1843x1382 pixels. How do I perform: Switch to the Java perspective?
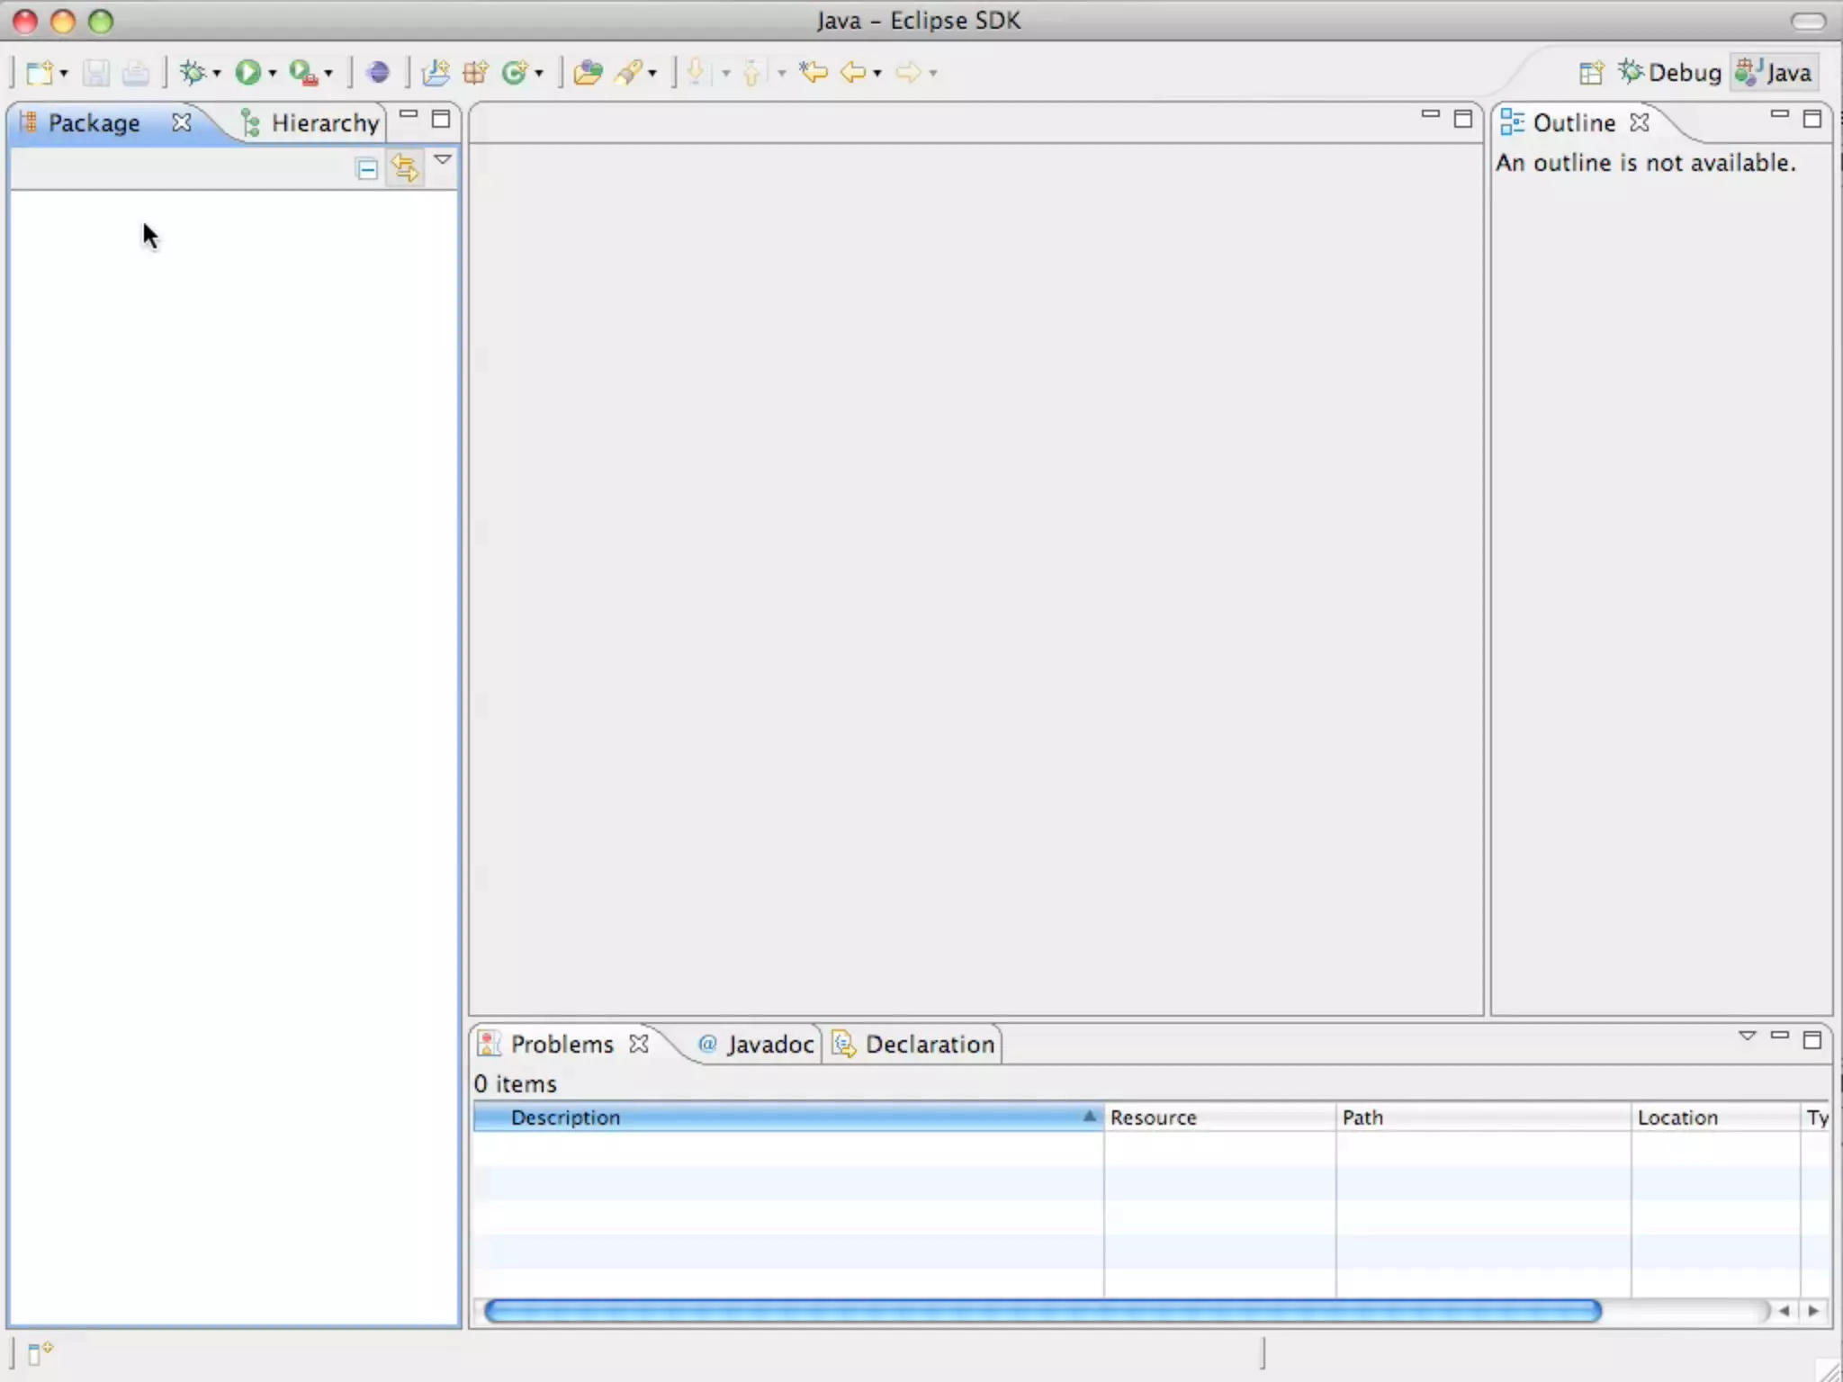click(x=1774, y=72)
